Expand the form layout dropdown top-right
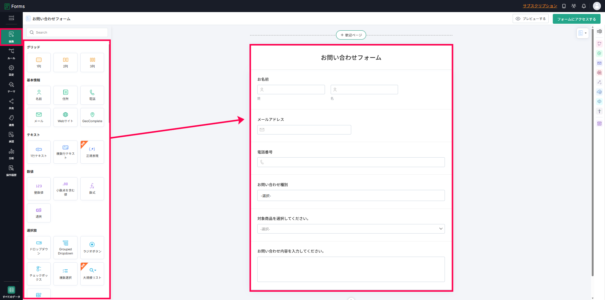This screenshot has height=300, width=605. pyautogui.click(x=583, y=33)
